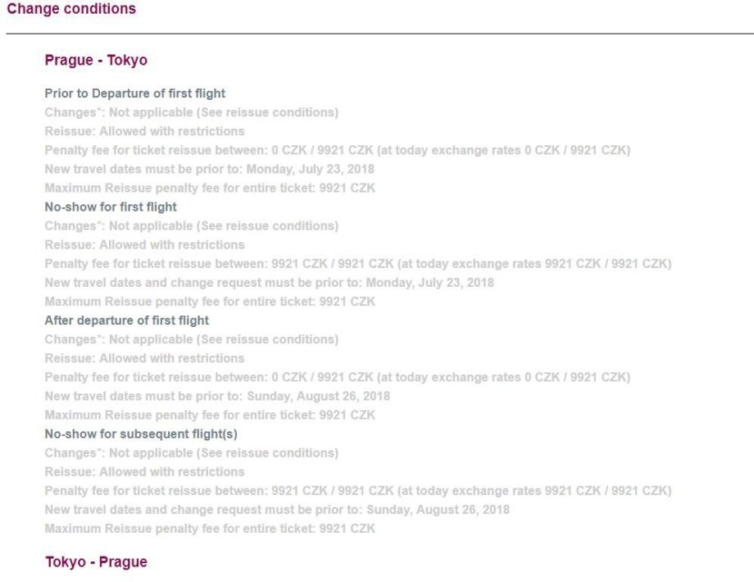Click the 'After departure of first flight' subheading

click(126, 321)
